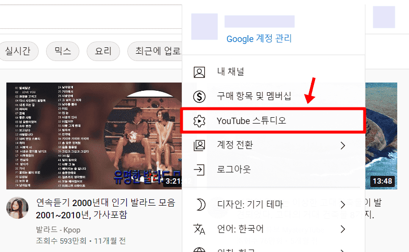Image resolution: width=409 pixels, height=252 pixels.
Task: Open YouTube 스튜디오 from the menu
Action: point(273,121)
